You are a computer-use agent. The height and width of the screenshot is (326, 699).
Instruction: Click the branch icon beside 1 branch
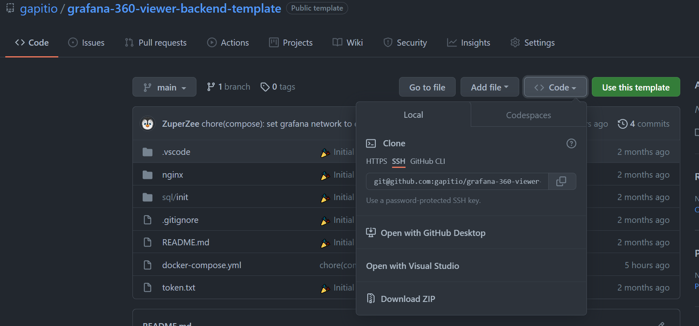pyautogui.click(x=211, y=87)
